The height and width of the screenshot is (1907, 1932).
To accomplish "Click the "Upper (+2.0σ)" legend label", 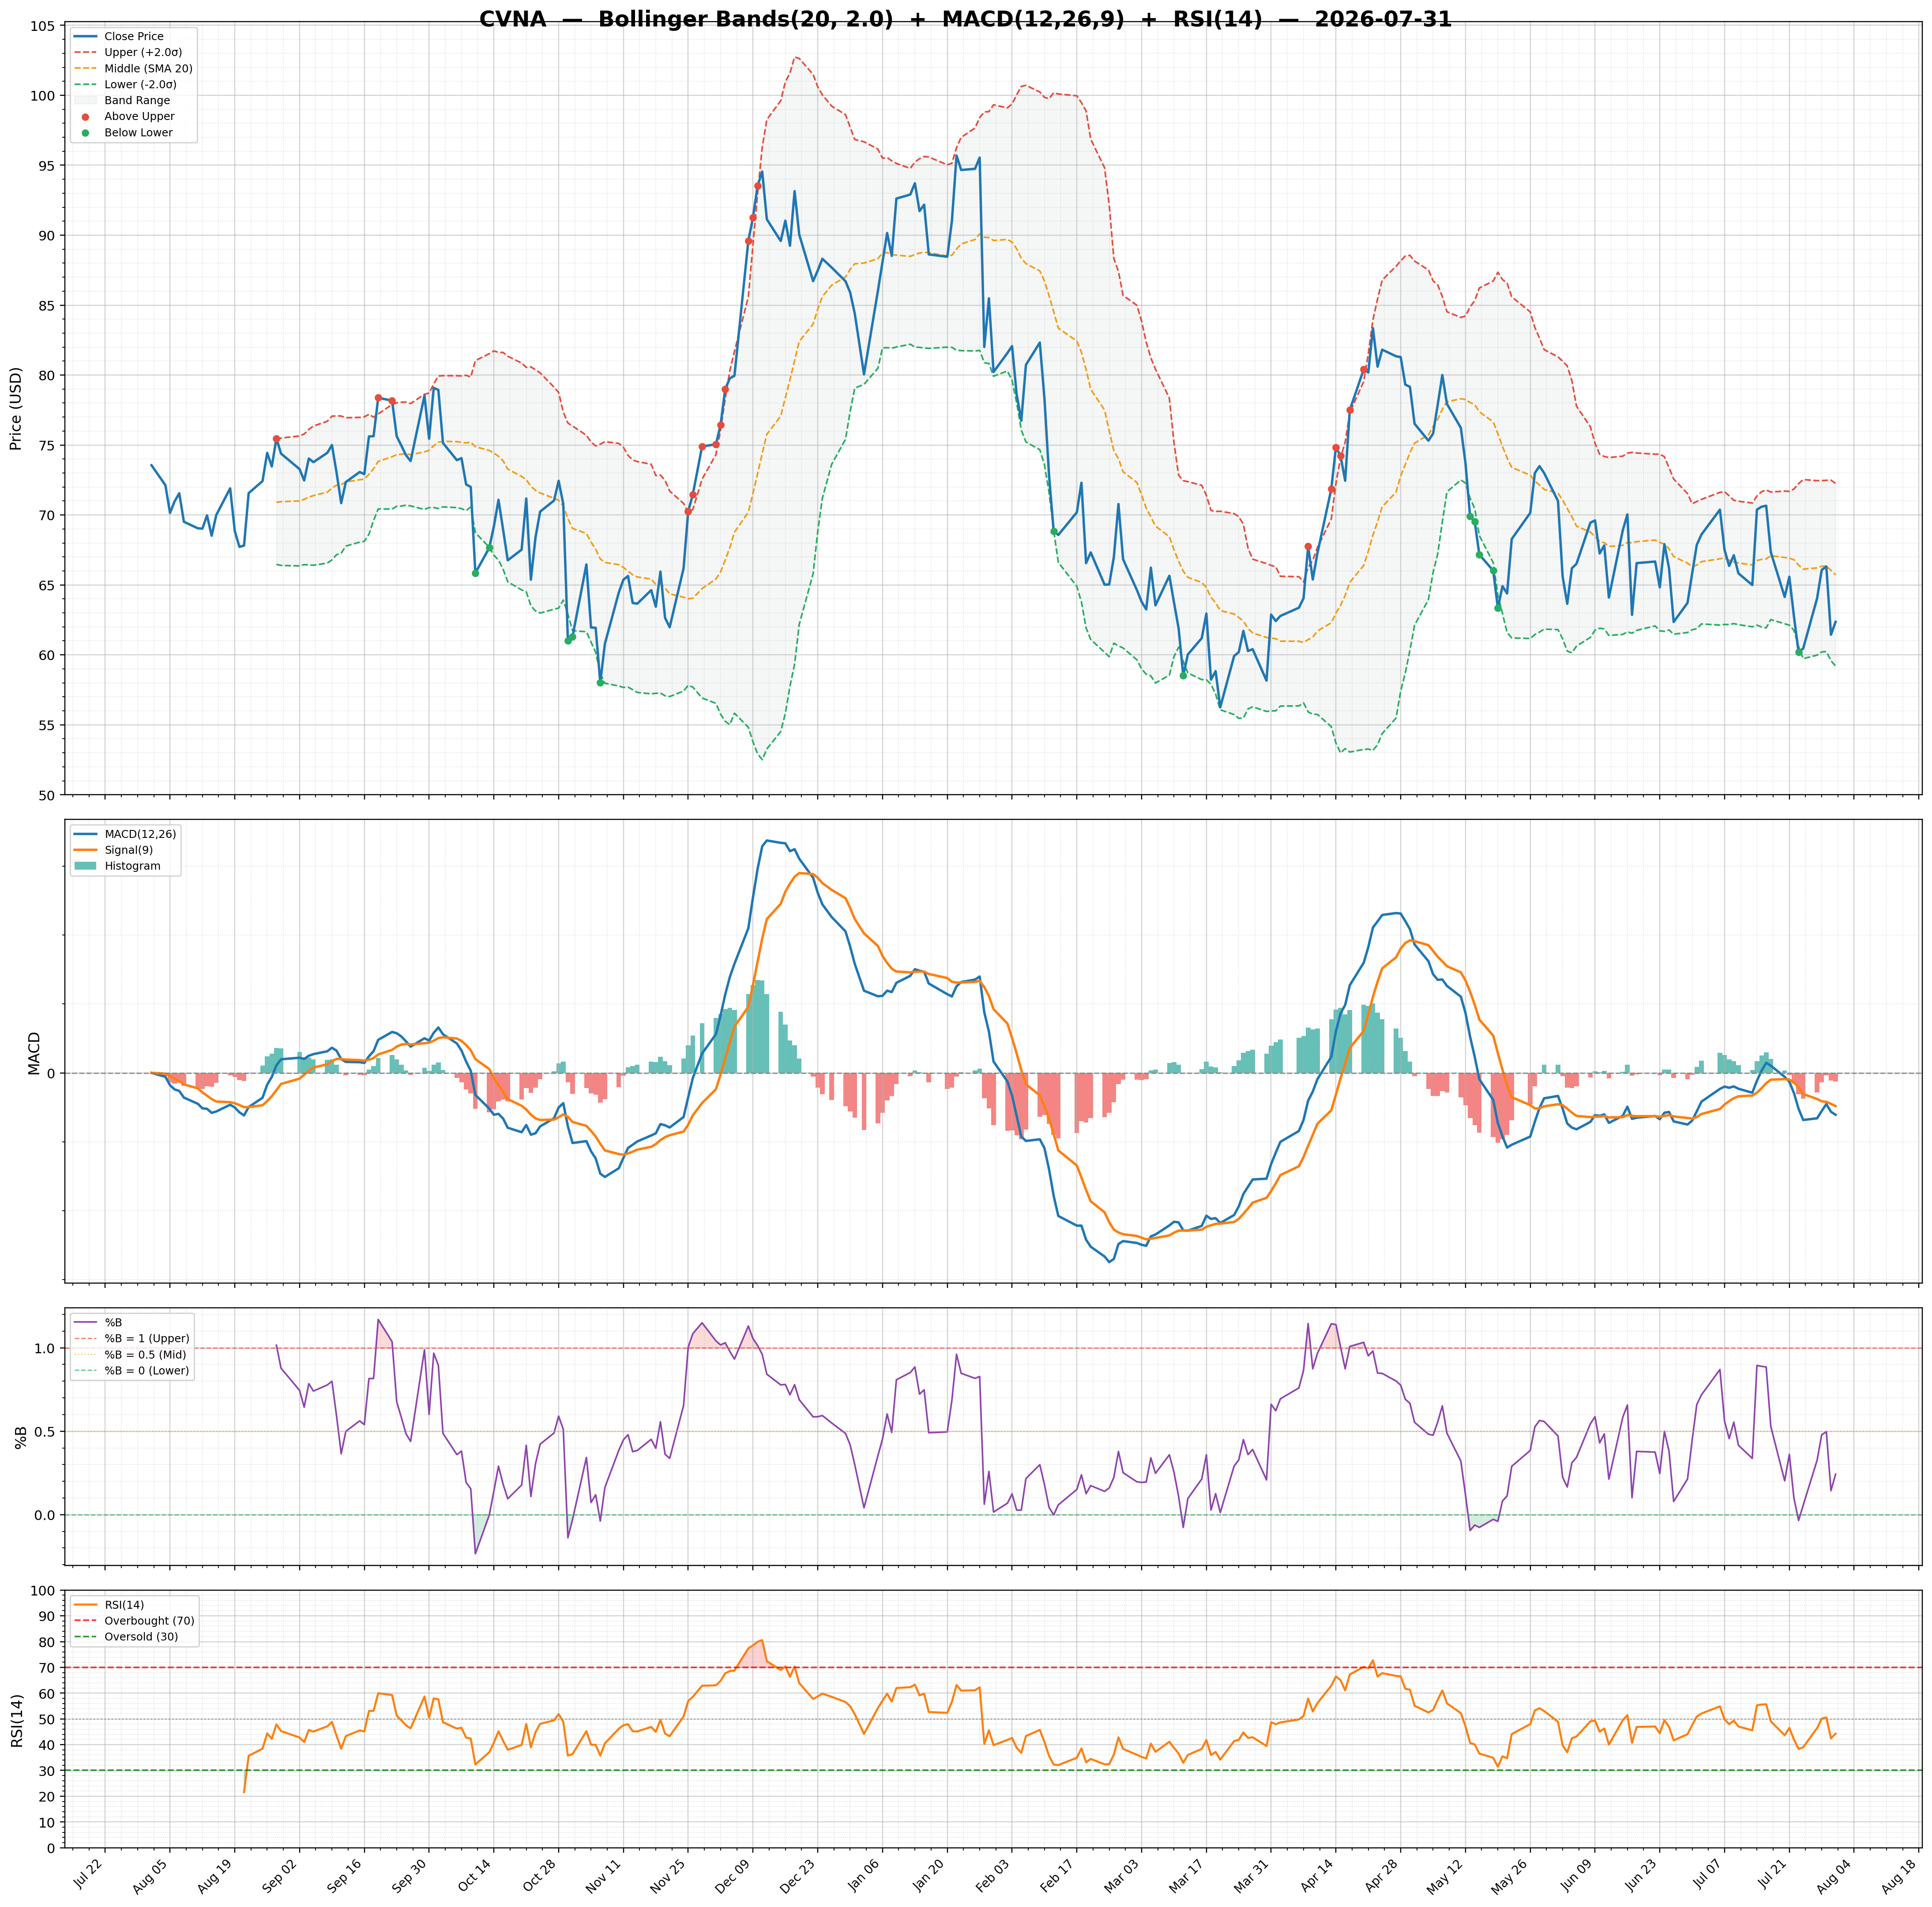I will [x=143, y=53].
